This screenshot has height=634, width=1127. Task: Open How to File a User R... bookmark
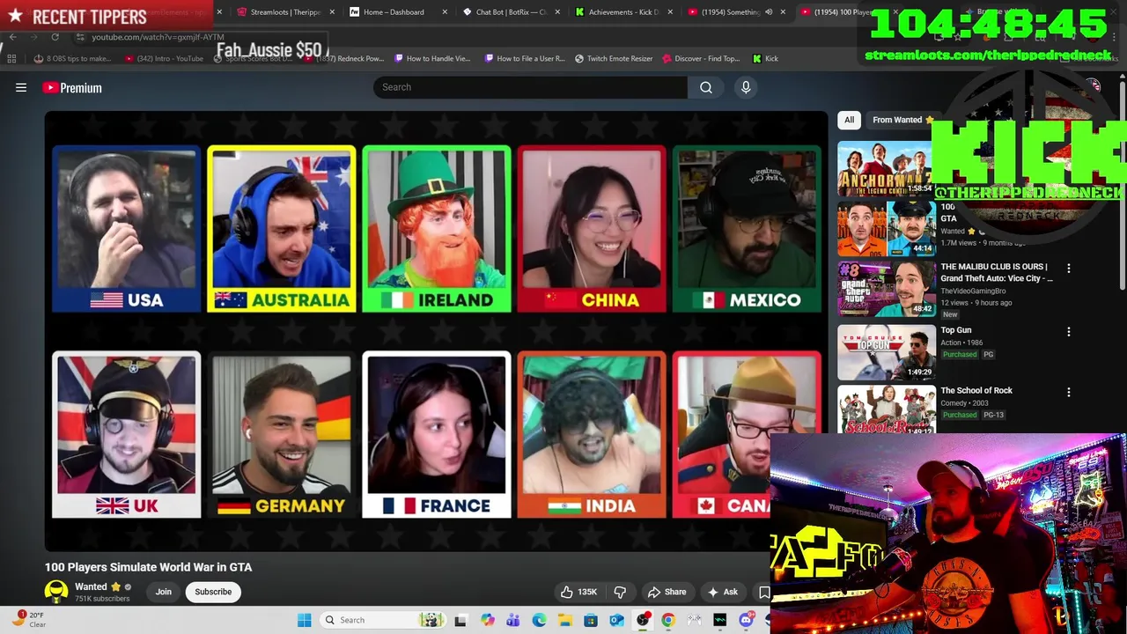(x=525, y=58)
